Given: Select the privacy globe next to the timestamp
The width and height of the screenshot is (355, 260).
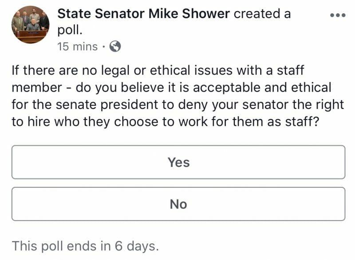Looking at the screenshot, I should click(116, 46).
